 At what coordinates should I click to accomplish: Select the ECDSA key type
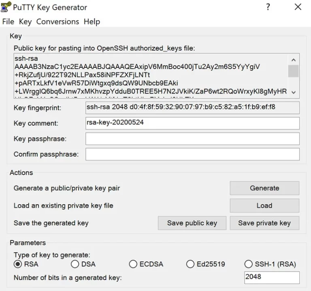133,264
